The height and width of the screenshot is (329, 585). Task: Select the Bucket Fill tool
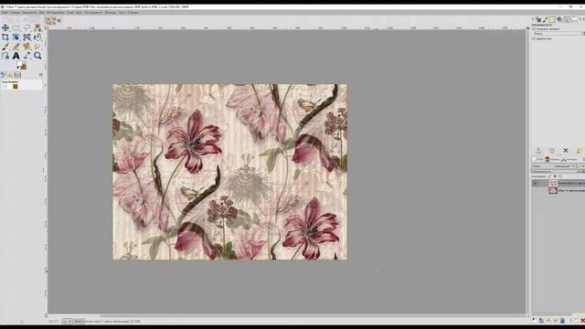(x=37, y=37)
